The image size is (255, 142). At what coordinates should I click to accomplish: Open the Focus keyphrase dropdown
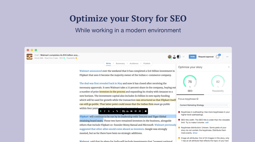[x=204, y=105]
